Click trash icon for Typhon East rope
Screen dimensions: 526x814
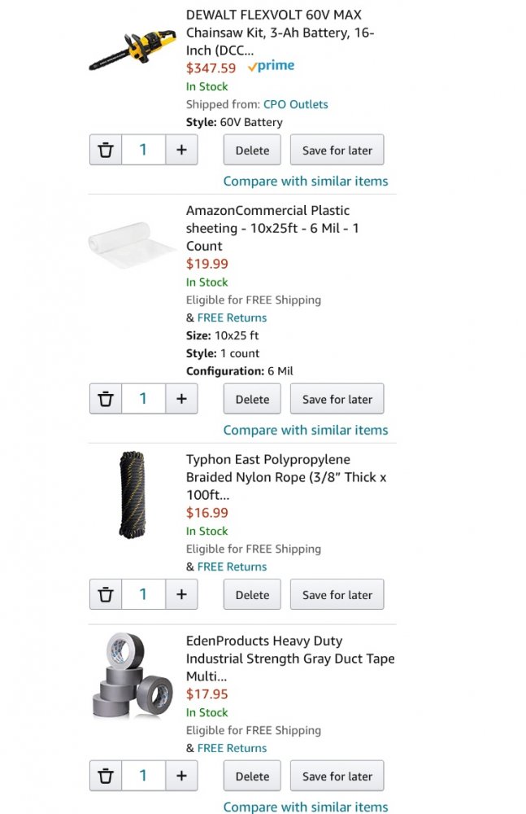[106, 594]
